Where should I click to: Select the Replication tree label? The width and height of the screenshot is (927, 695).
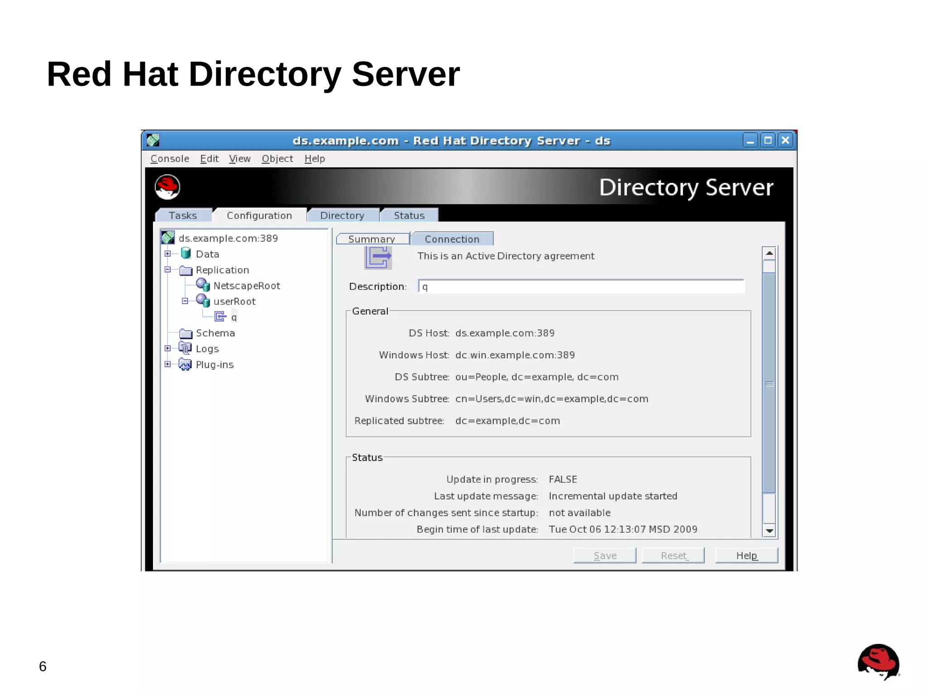click(x=222, y=270)
